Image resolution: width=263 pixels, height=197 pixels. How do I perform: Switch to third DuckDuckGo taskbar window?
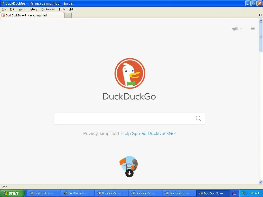pos(111,193)
